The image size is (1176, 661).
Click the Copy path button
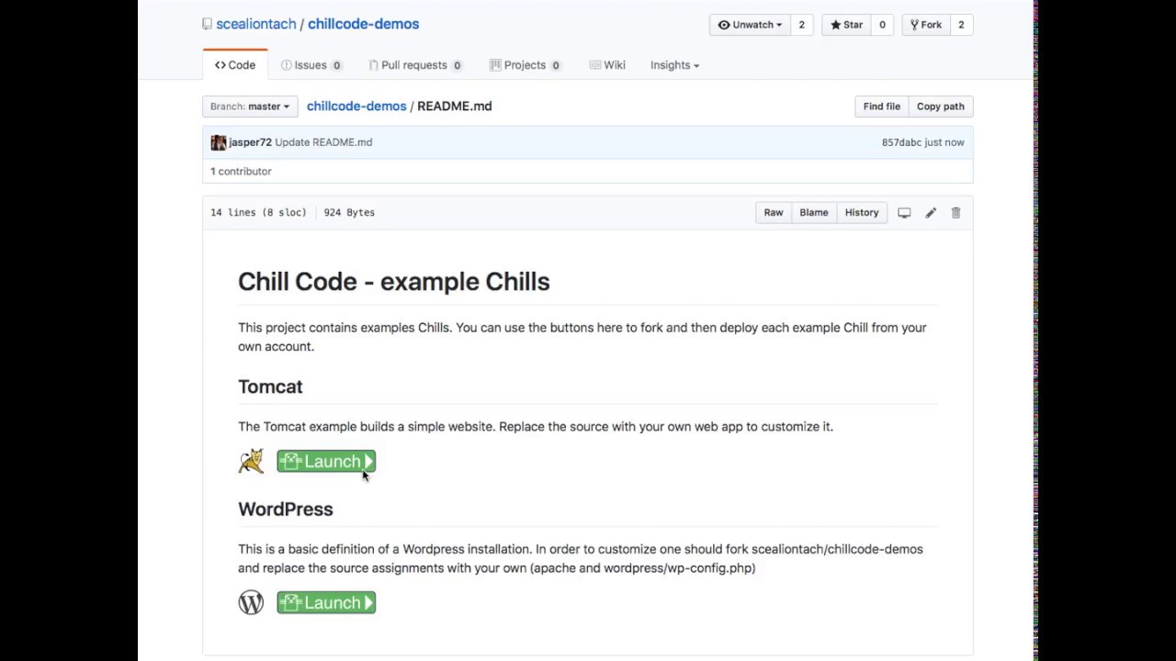[940, 106]
